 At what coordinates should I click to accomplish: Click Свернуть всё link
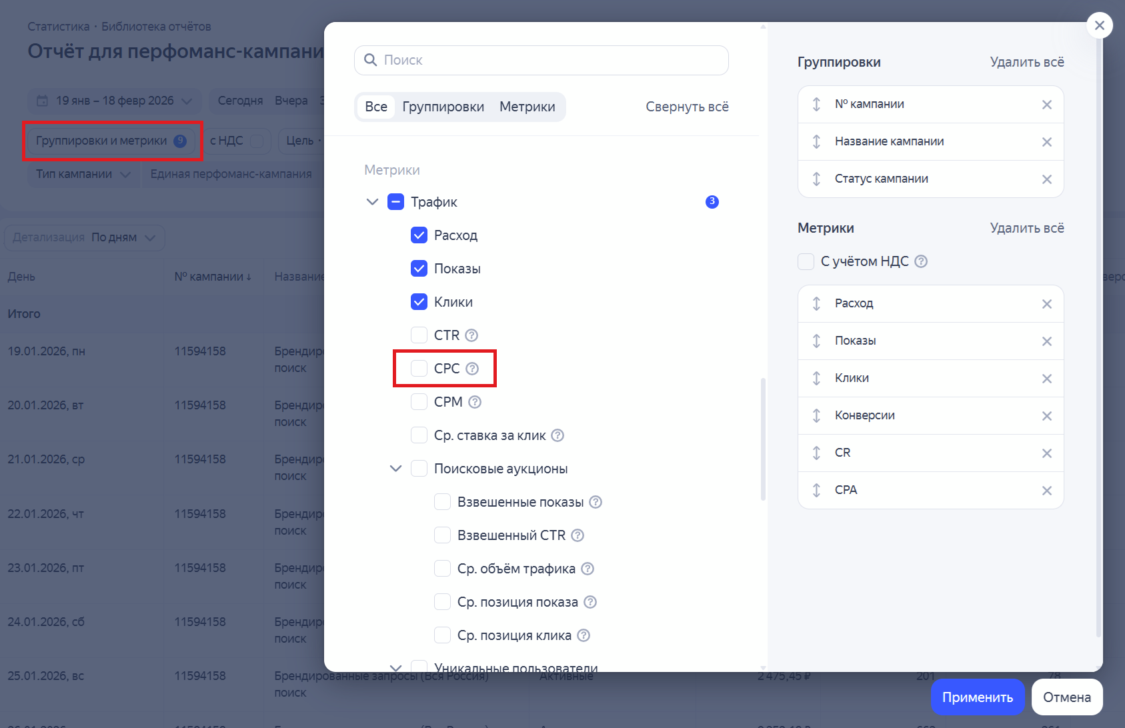click(x=687, y=107)
